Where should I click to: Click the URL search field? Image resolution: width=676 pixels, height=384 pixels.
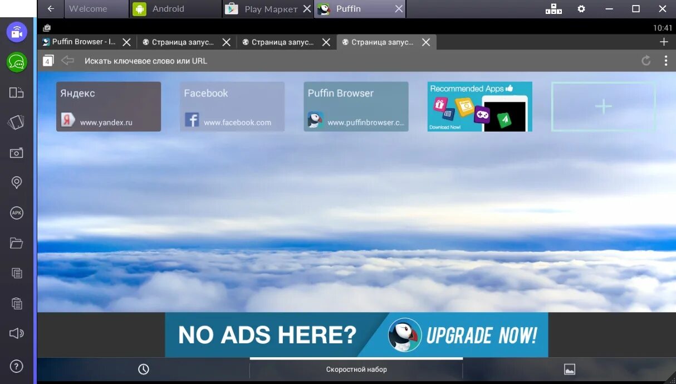pyautogui.click(x=356, y=61)
